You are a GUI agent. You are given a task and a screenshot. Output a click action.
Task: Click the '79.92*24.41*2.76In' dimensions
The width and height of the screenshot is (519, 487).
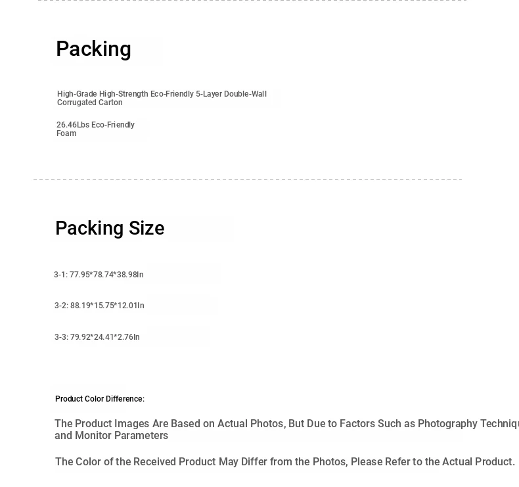[105, 336]
